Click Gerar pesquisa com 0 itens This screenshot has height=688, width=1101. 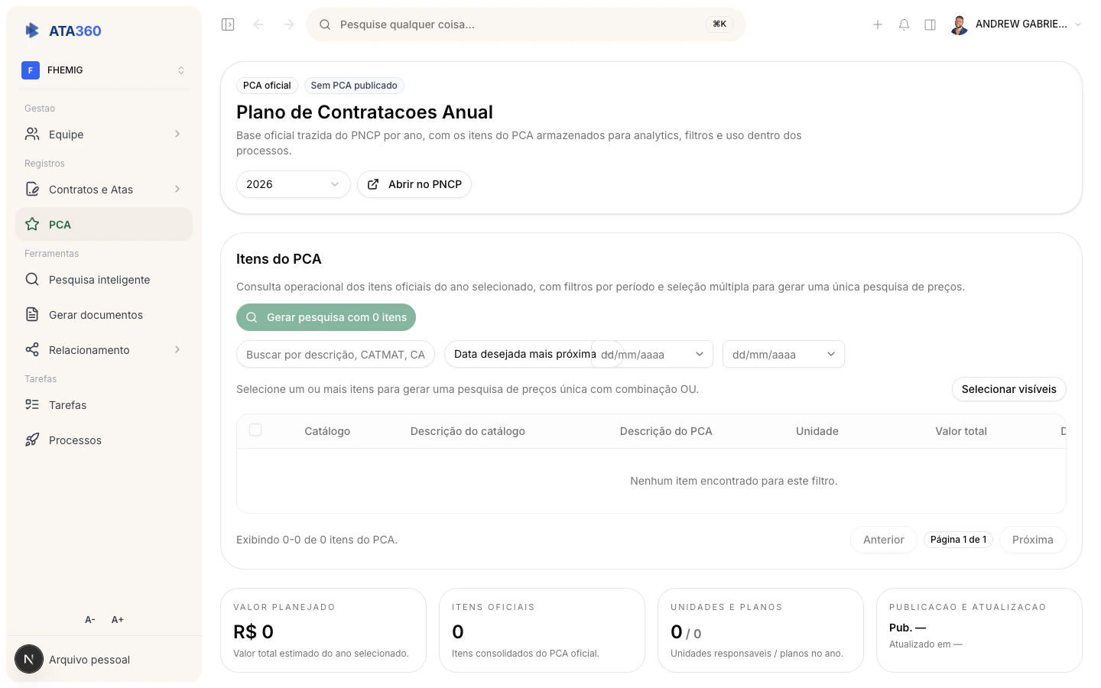[x=326, y=316]
